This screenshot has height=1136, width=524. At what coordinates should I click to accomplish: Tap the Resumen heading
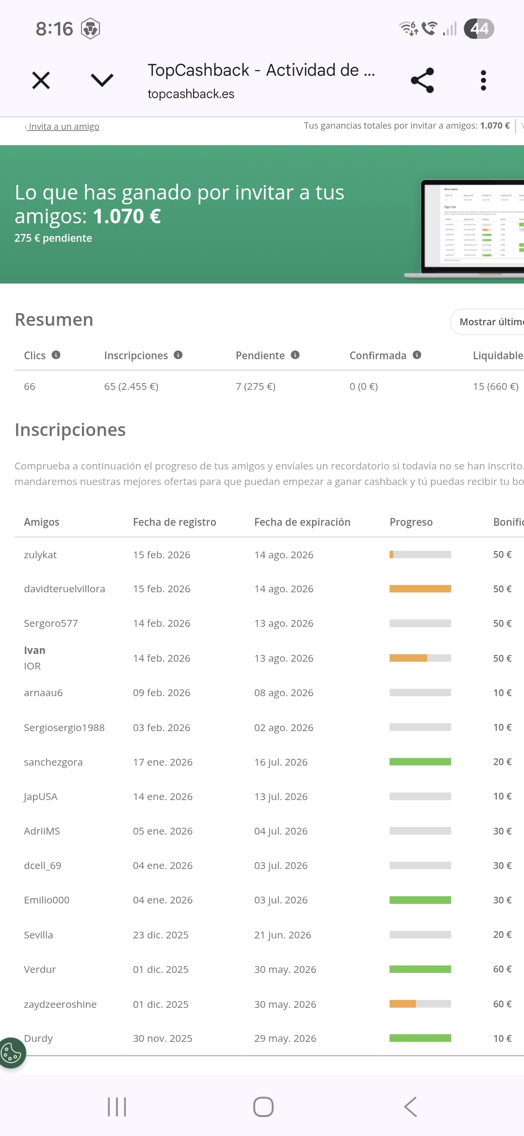tap(54, 320)
